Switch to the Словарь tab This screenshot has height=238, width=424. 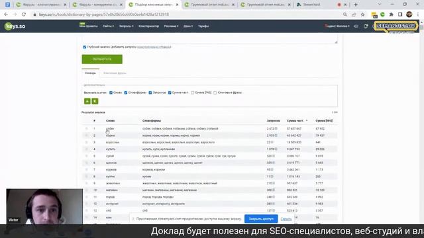click(x=90, y=73)
